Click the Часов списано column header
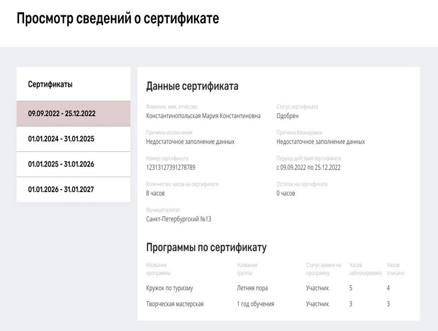 point(395,269)
